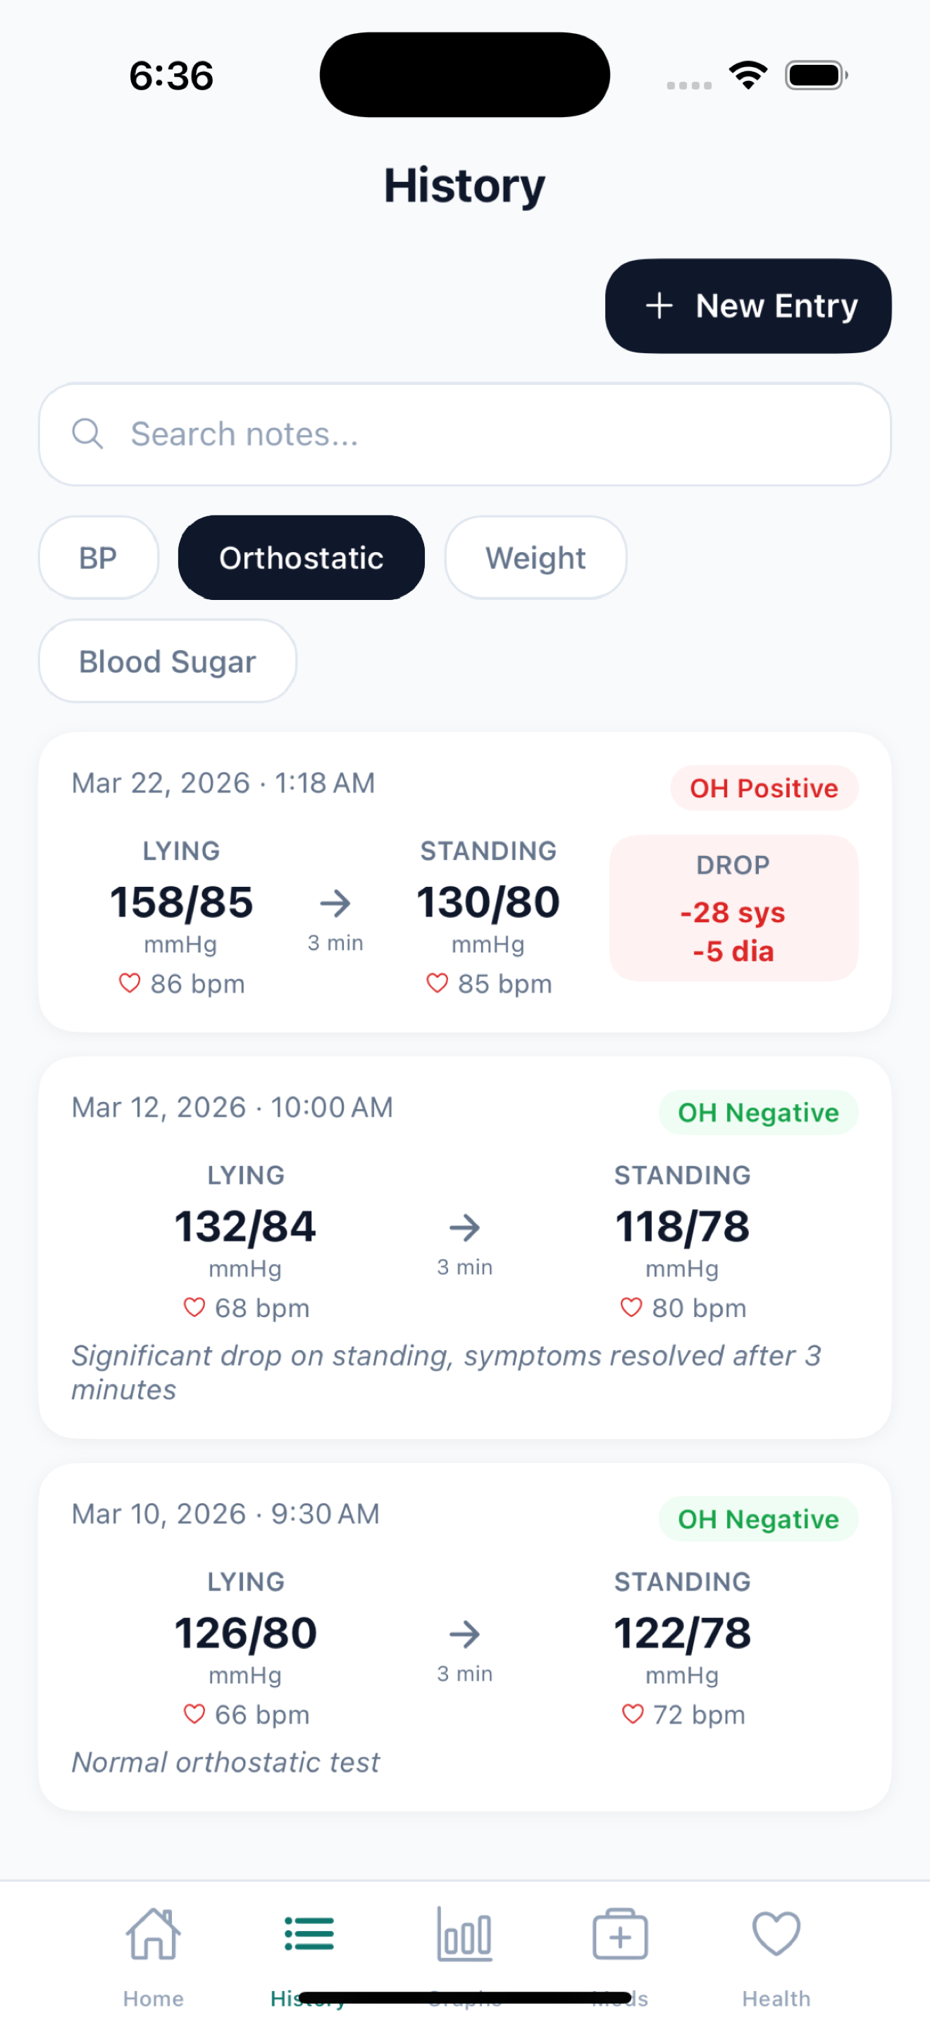Open the Health heart icon
The height and width of the screenshot is (2022, 930).
click(775, 1935)
